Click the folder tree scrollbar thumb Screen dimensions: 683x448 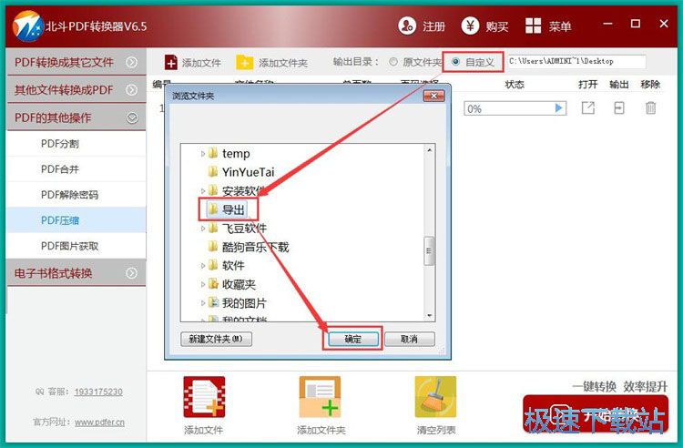(430, 250)
